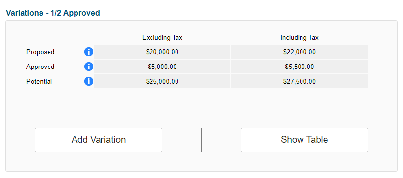
Task: Select the Potential excluding tax amount $25,000.00
Action: (x=162, y=82)
